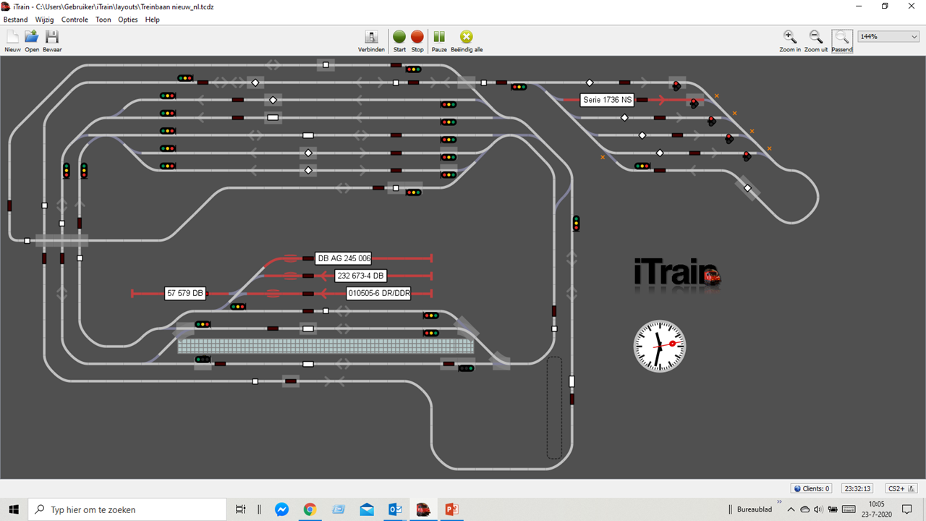This screenshot has width=926, height=521.
Task: Select the 232 673-4 DB train block
Action: coord(361,276)
